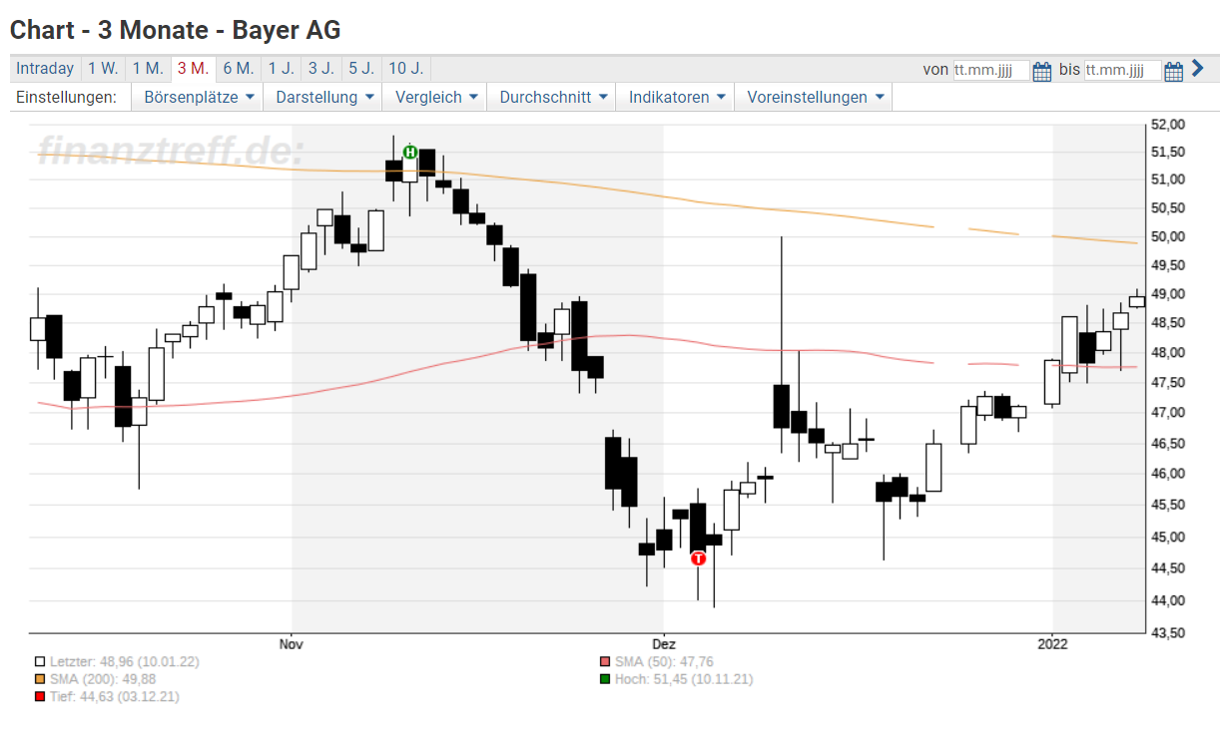Switch to the 10 J. range tab
The height and width of the screenshot is (732, 1225).
pos(406,69)
